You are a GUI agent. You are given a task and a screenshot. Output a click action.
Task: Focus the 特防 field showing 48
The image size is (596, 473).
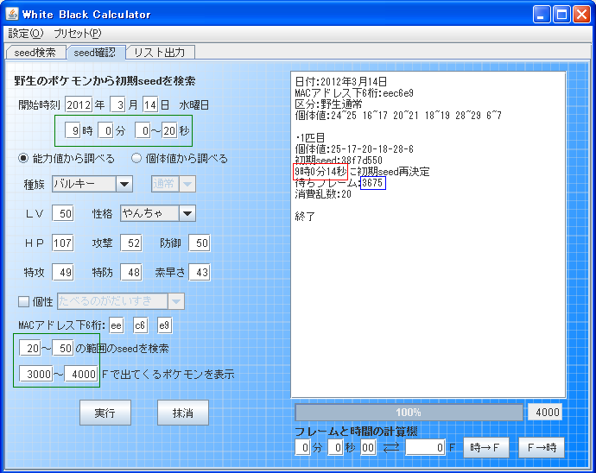click(x=131, y=273)
